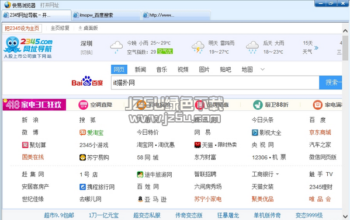Click the 打开网址 menu in title bar
This screenshot has width=350, height=220.
(49, 5)
